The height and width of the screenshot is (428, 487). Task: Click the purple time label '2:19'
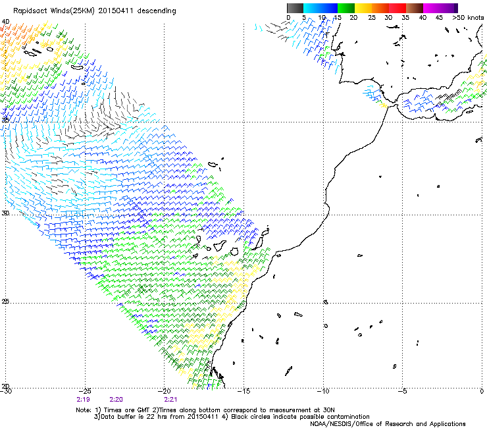tap(83, 400)
